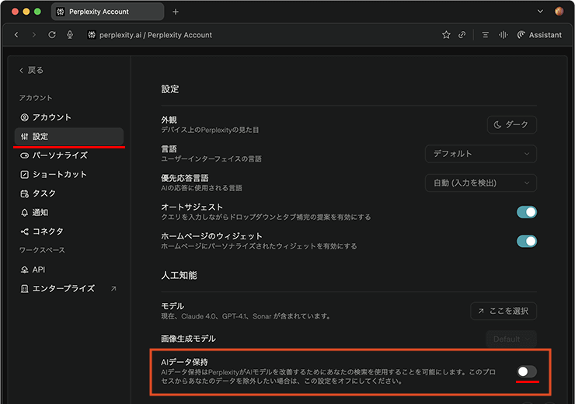Click the 人工知能 section heading
575x404 pixels.
[179, 275]
